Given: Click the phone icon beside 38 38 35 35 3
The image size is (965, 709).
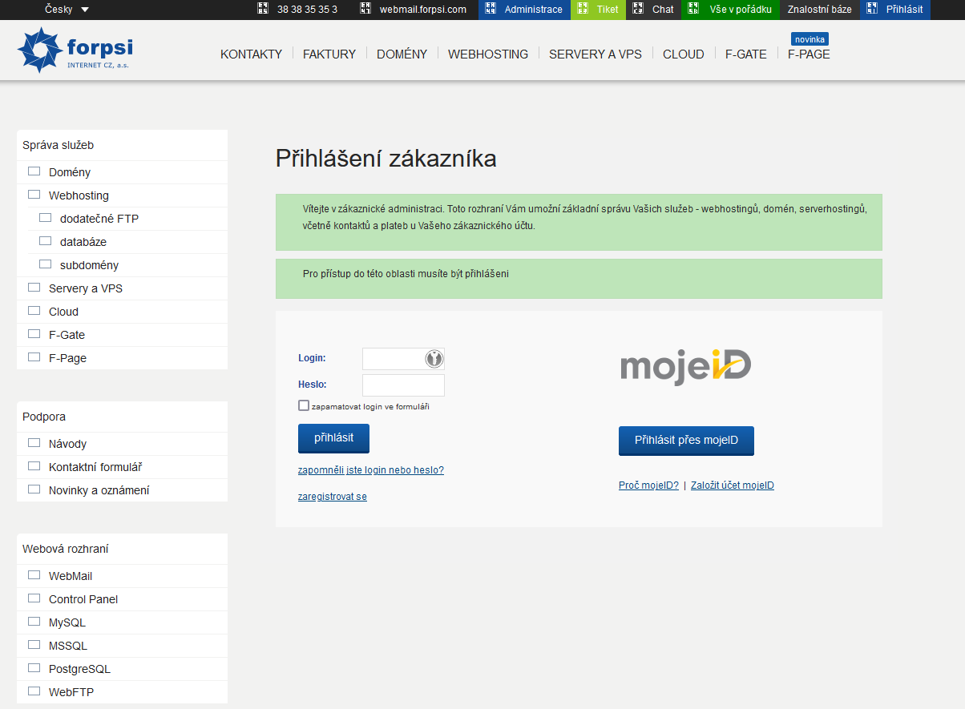Looking at the screenshot, I should (262, 10).
